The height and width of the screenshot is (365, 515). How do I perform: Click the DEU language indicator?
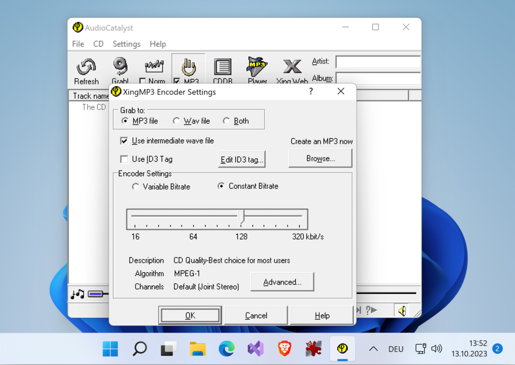point(396,349)
